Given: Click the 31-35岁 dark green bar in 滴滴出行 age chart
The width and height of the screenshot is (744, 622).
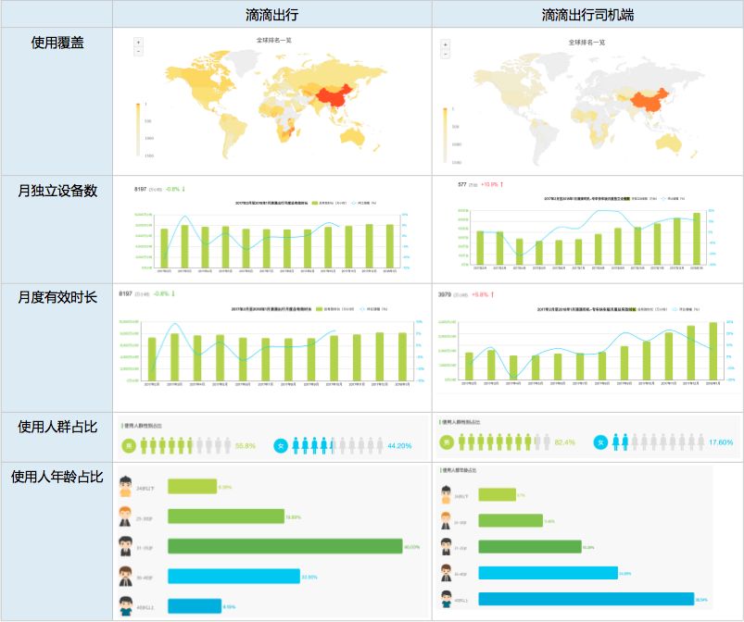Looking at the screenshot, I should (x=285, y=547).
